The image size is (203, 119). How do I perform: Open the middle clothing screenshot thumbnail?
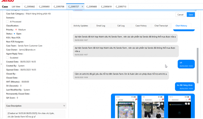(x=153, y=107)
